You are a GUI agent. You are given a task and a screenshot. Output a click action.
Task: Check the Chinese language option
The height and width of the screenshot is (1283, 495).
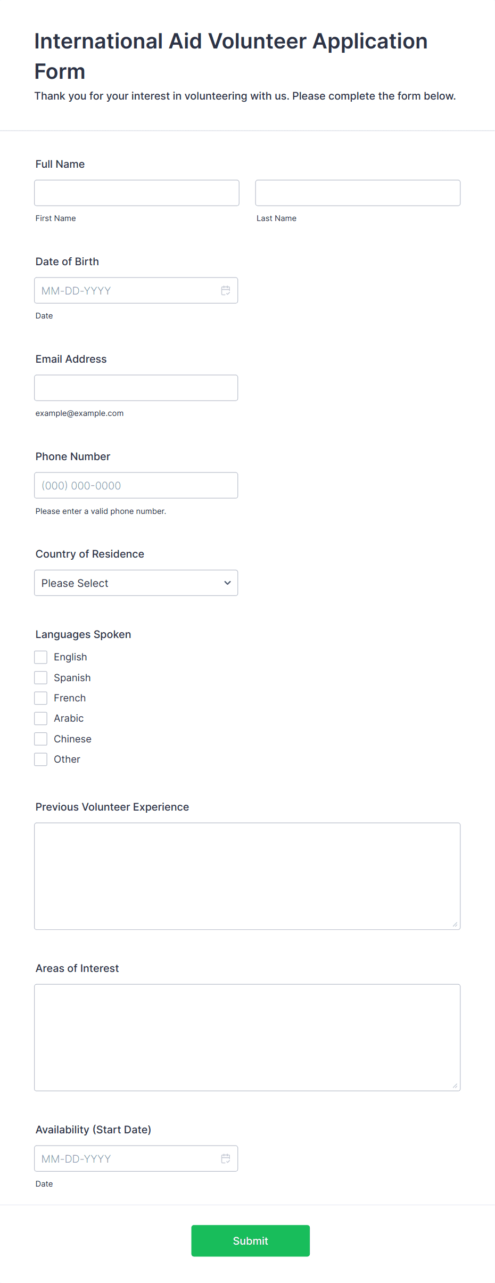coord(40,739)
